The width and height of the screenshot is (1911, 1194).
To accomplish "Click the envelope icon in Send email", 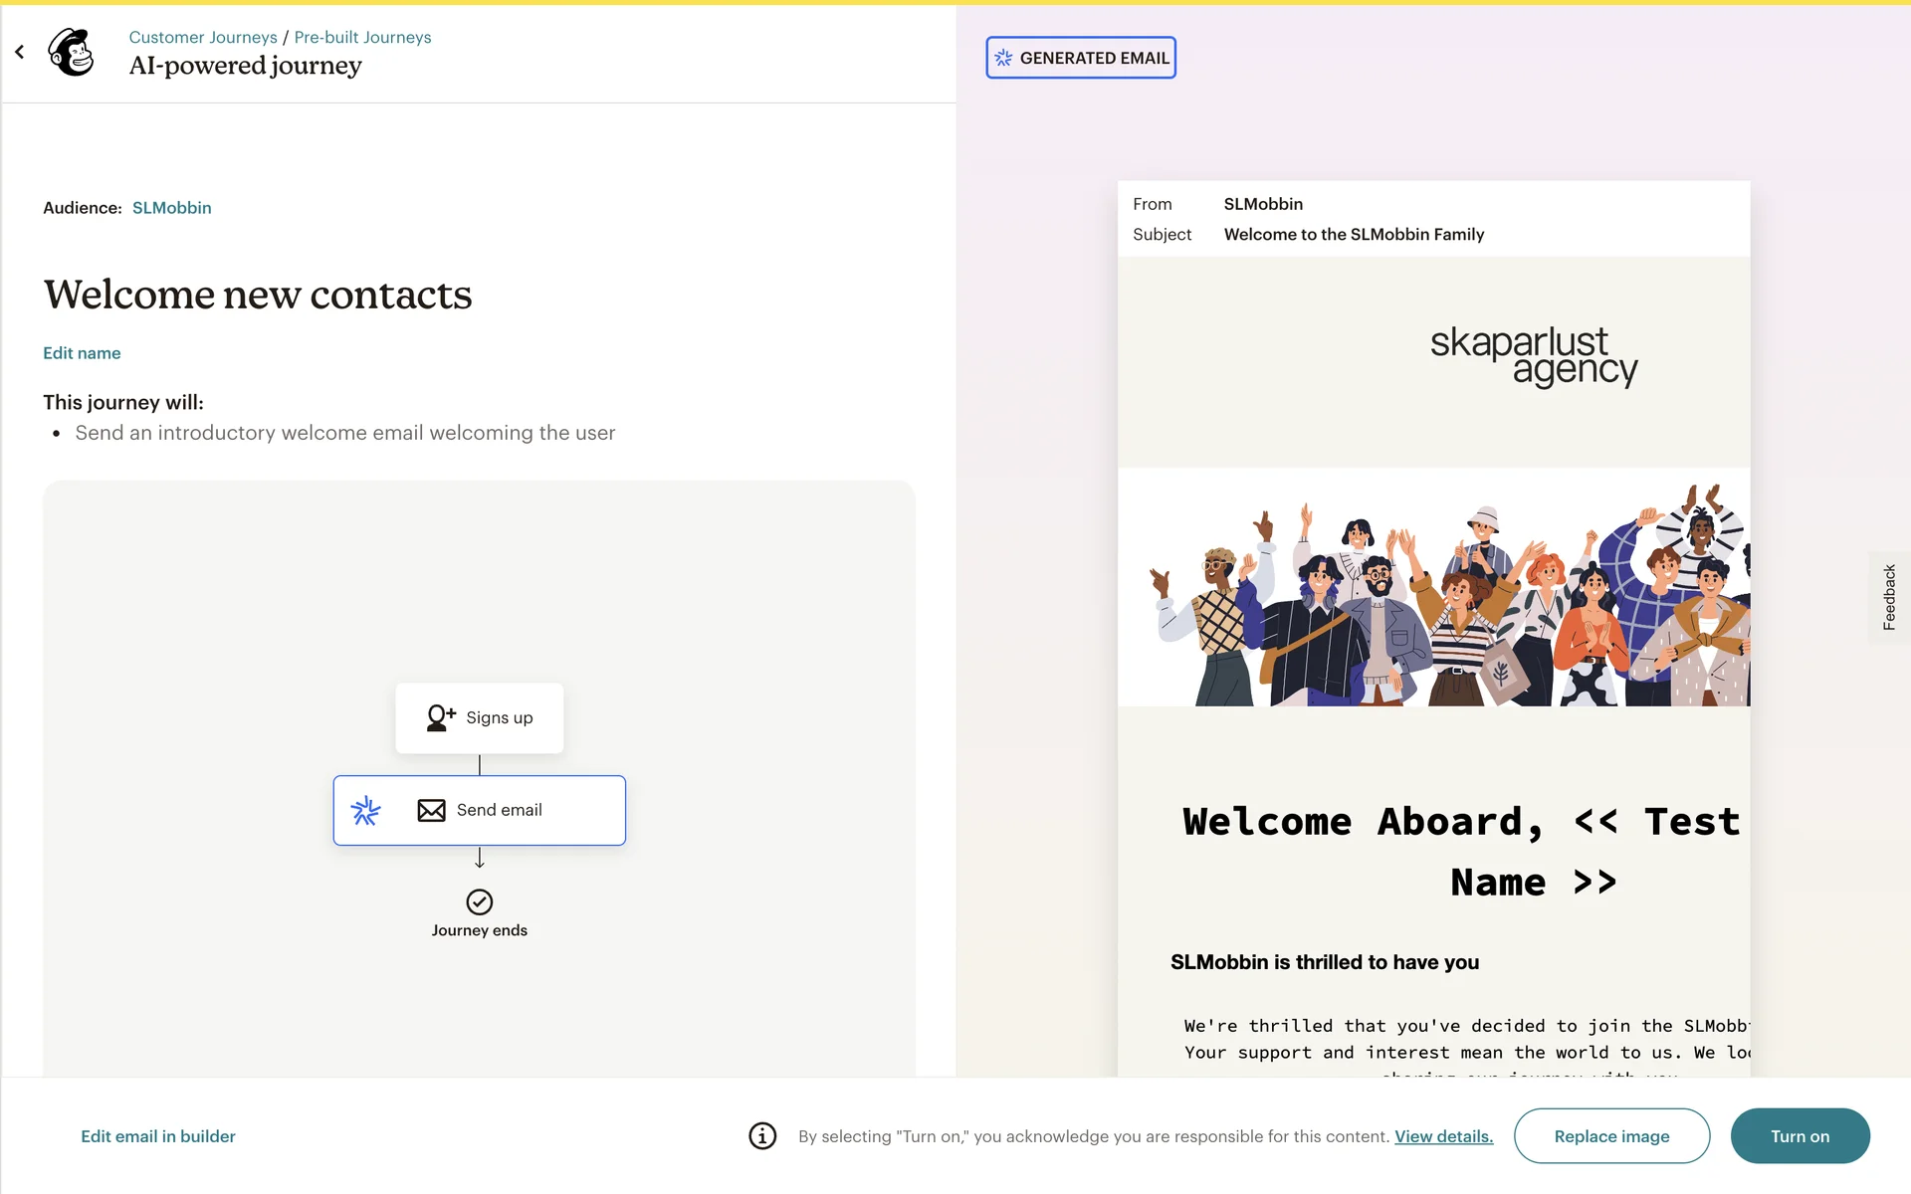I will click(431, 811).
